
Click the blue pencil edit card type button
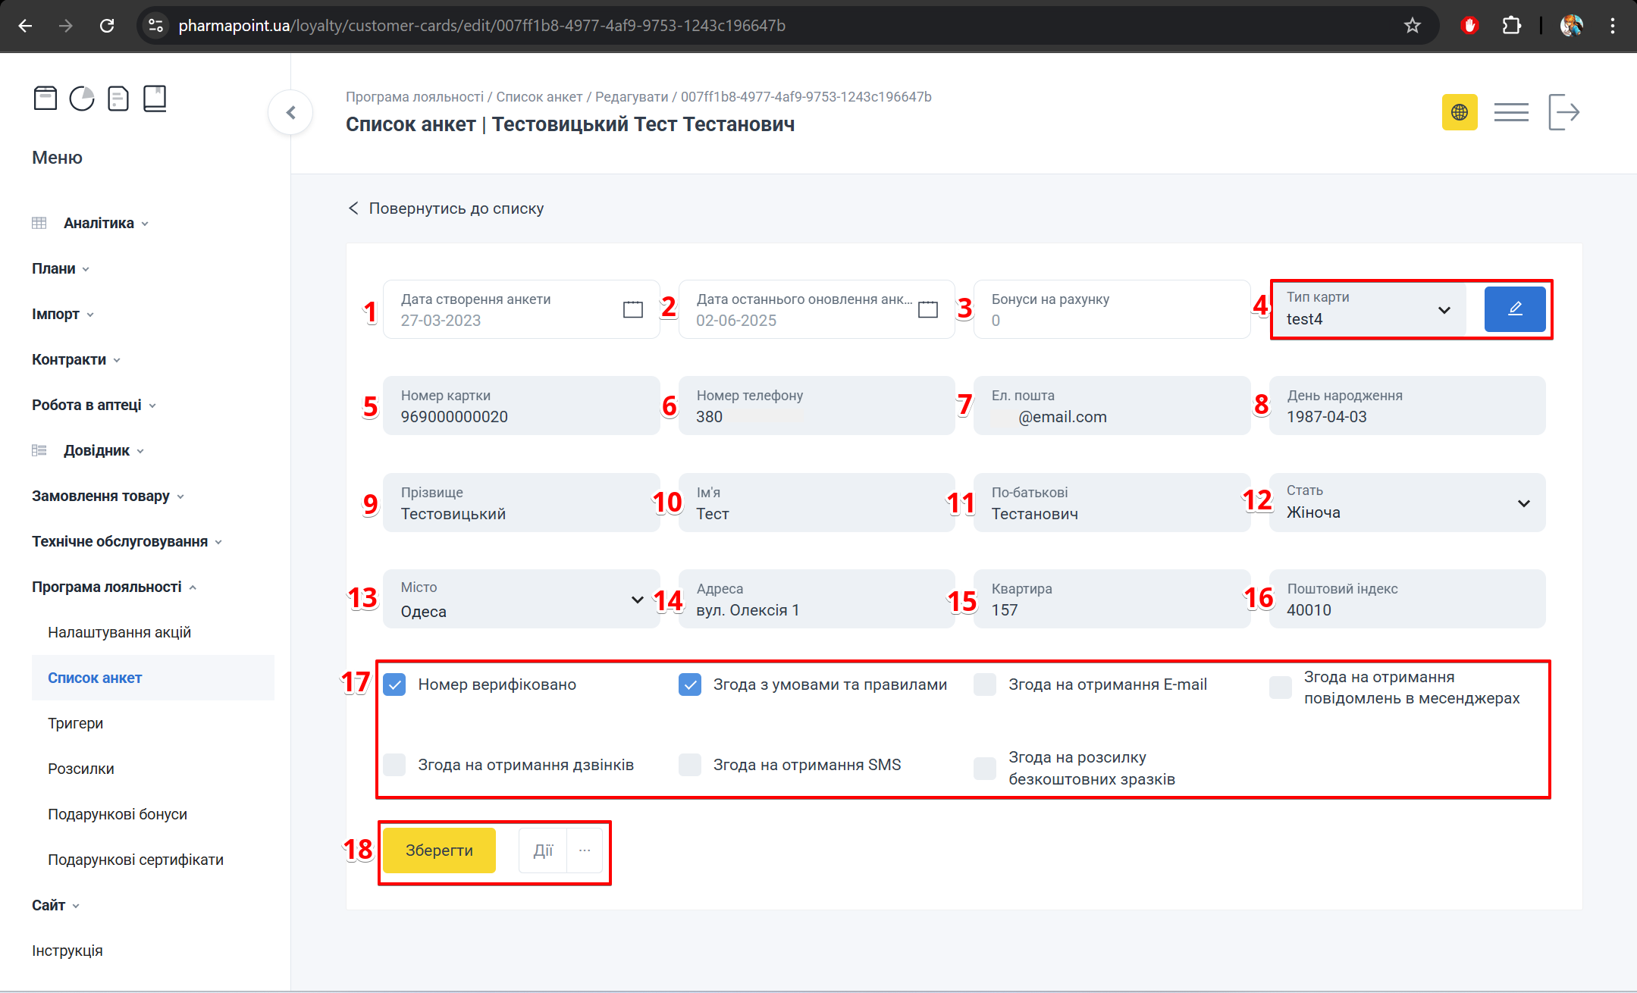click(1514, 309)
